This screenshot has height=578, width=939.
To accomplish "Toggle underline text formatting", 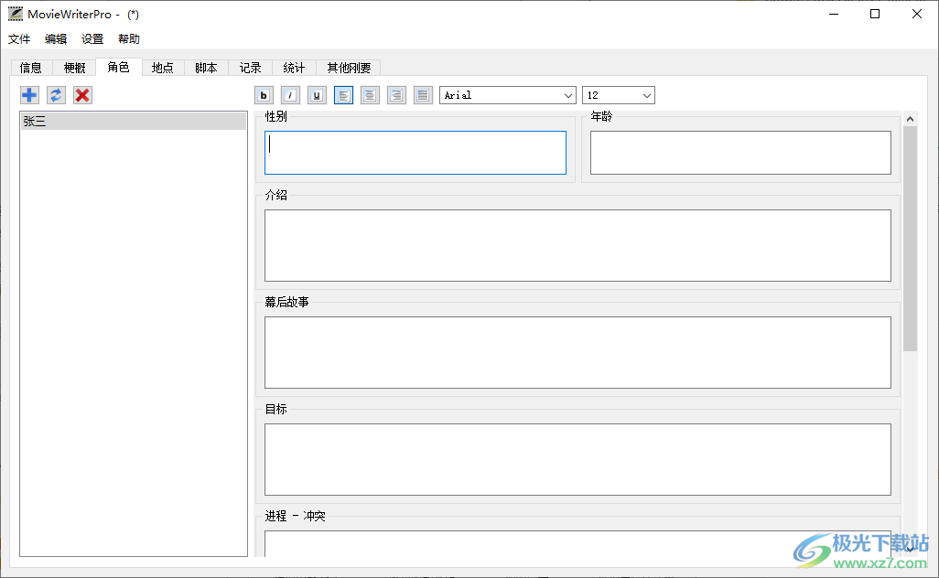I will 317,95.
